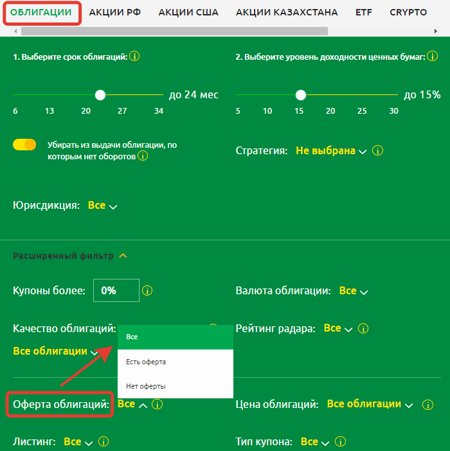The width and height of the screenshot is (450, 451).
Task: Expand the Юрисдикция dropdown
Action: [103, 206]
